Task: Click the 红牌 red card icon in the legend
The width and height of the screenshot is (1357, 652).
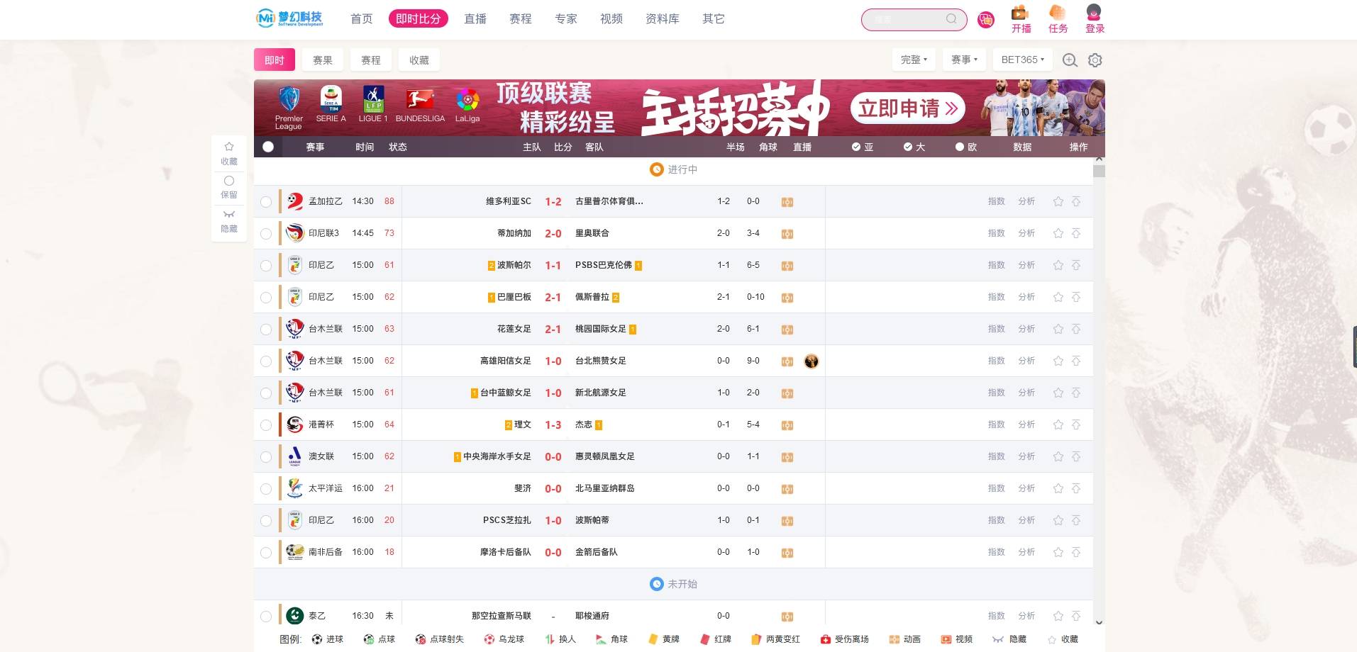Action: click(704, 639)
